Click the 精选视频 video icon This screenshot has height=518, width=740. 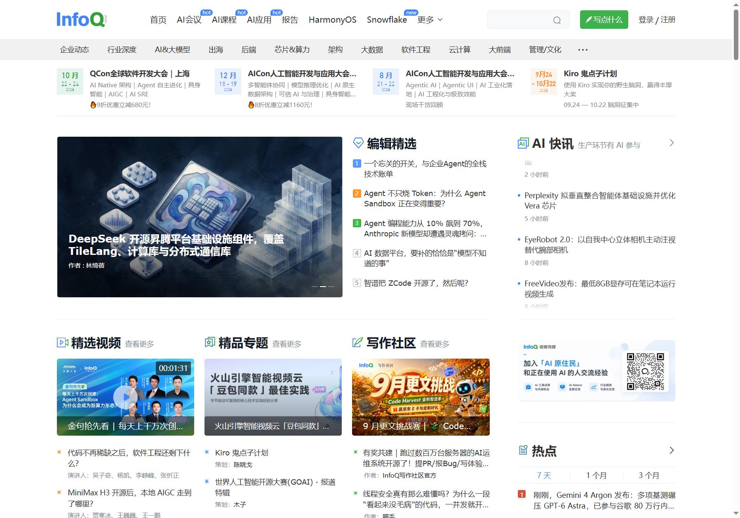point(62,342)
